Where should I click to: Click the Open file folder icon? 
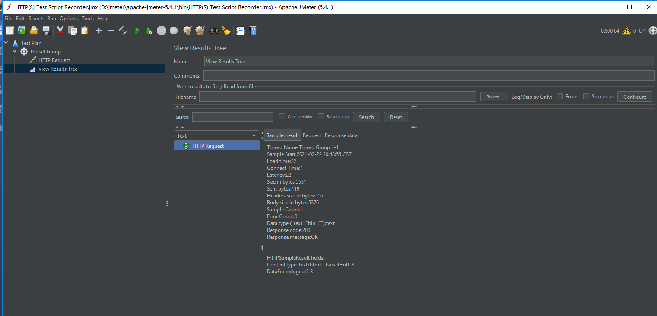coord(34,31)
